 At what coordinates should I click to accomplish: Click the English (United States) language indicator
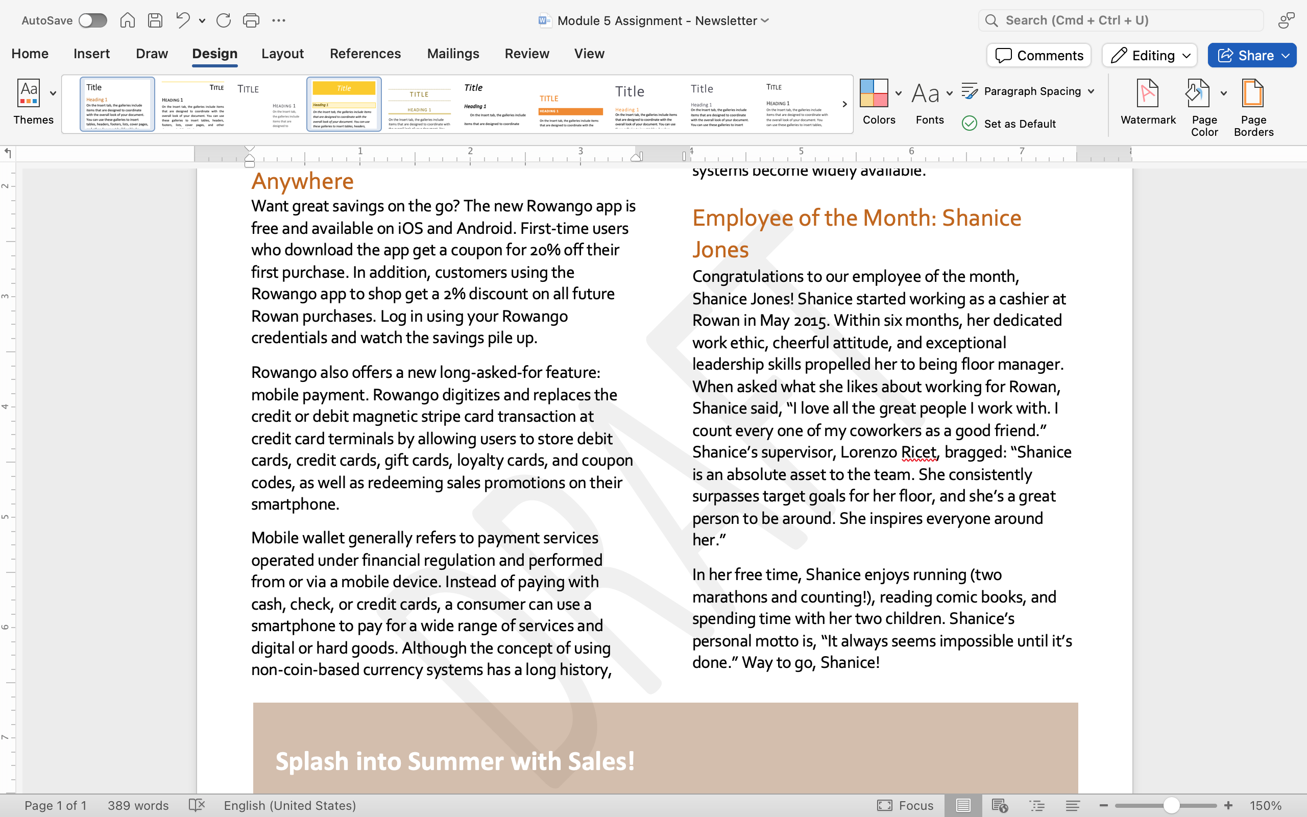290,806
